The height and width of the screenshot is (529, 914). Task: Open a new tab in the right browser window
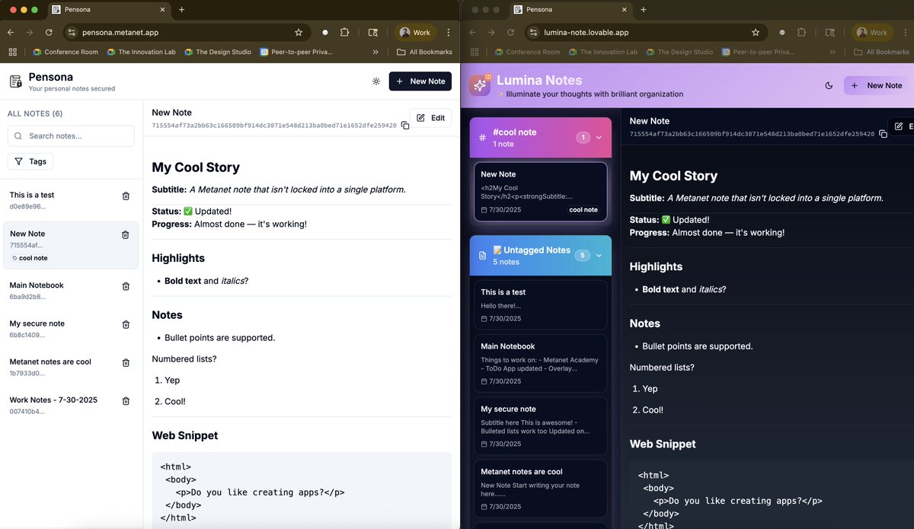point(644,10)
